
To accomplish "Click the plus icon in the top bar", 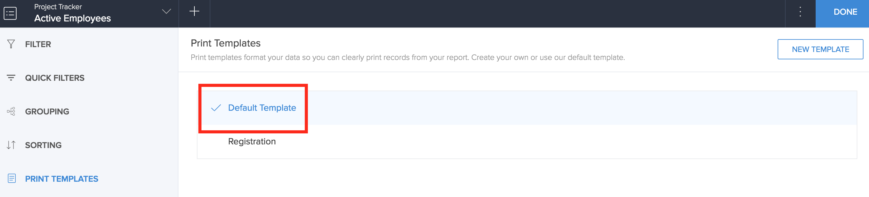I will point(194,12).
